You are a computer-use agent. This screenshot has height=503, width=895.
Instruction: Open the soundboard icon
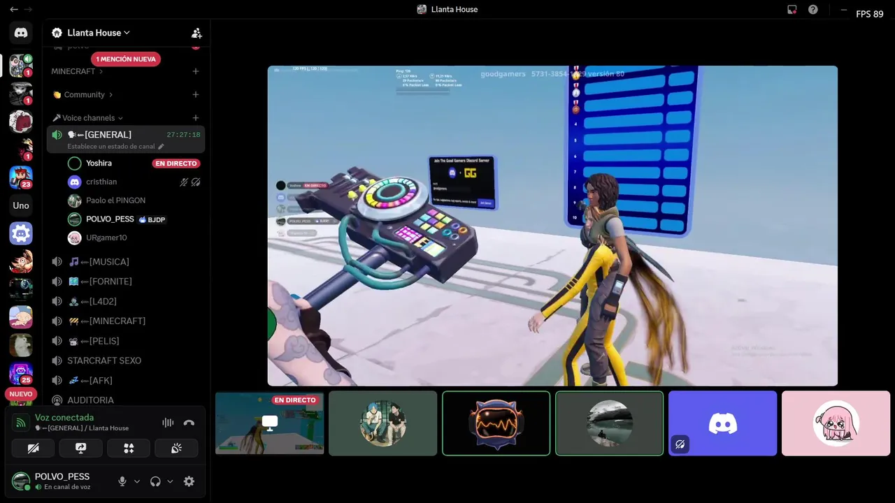[x=176, y=448]
